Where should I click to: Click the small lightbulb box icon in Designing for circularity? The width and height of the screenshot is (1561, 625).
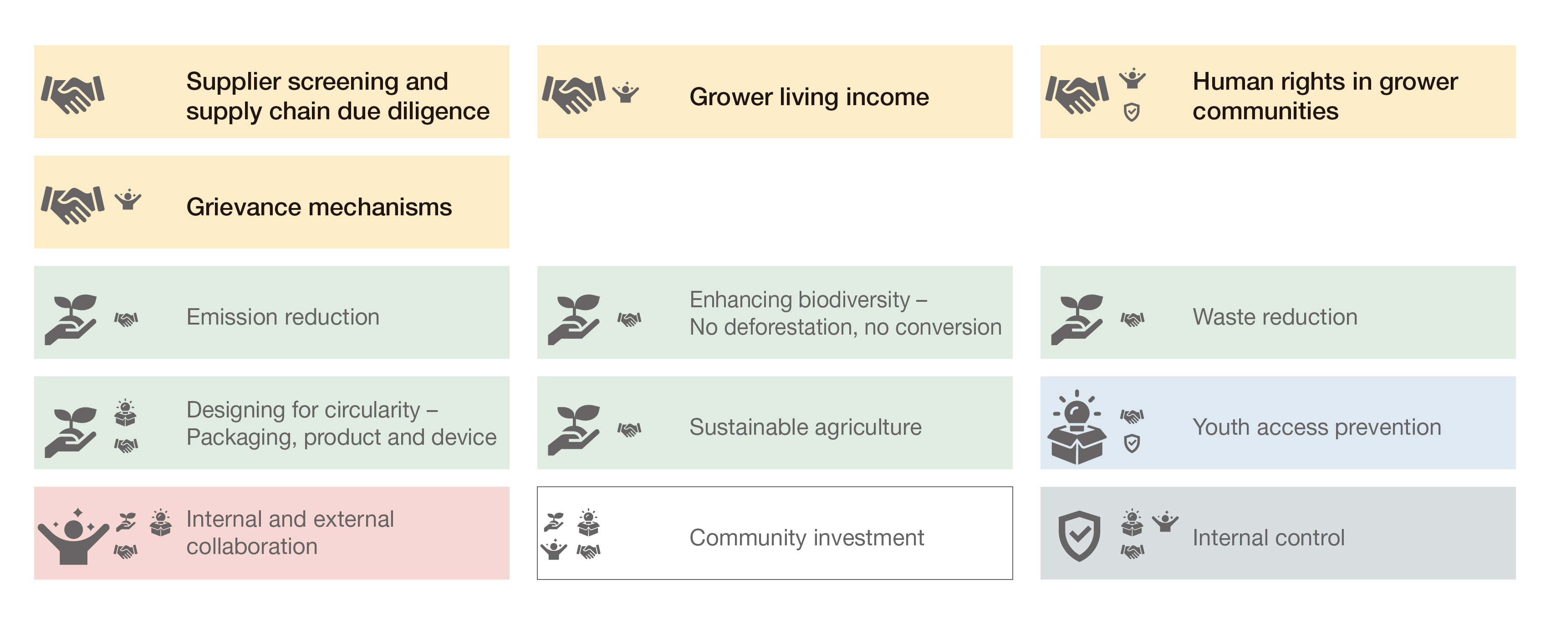[125, 413]
